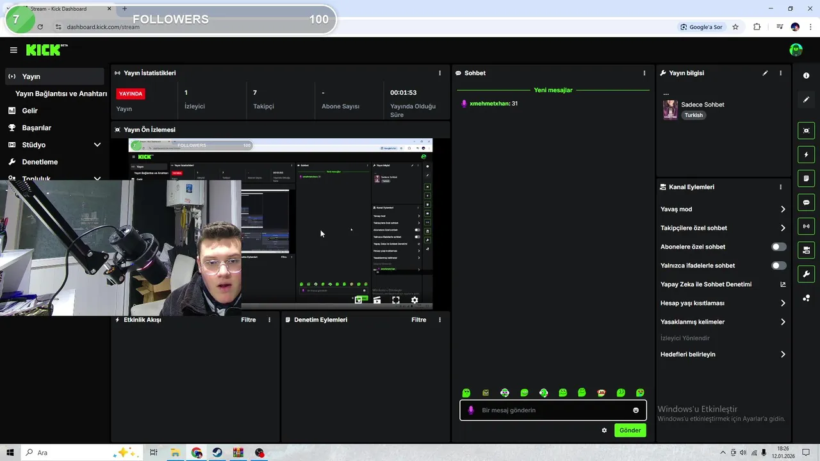The height and width of the screenshot is (461, 820).
Task: Enter fullscreen on the stream preview
Action: (x=396, y=300)
